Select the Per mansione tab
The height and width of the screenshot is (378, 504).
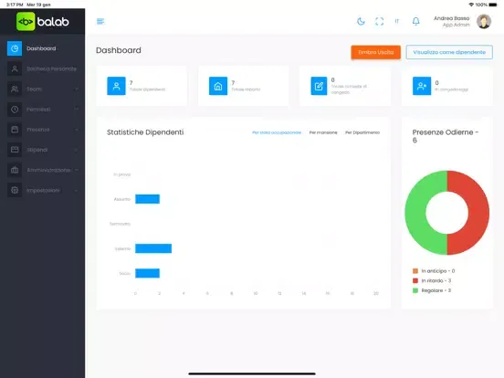pyautogui.click(x=323, y=132)
